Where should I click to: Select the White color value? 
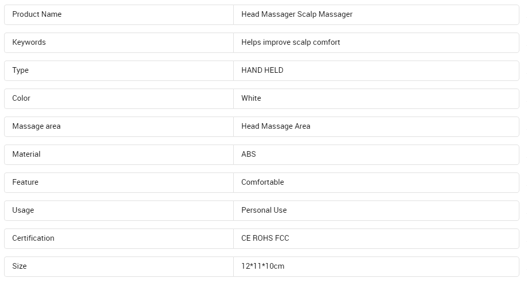tap(251, 98)
